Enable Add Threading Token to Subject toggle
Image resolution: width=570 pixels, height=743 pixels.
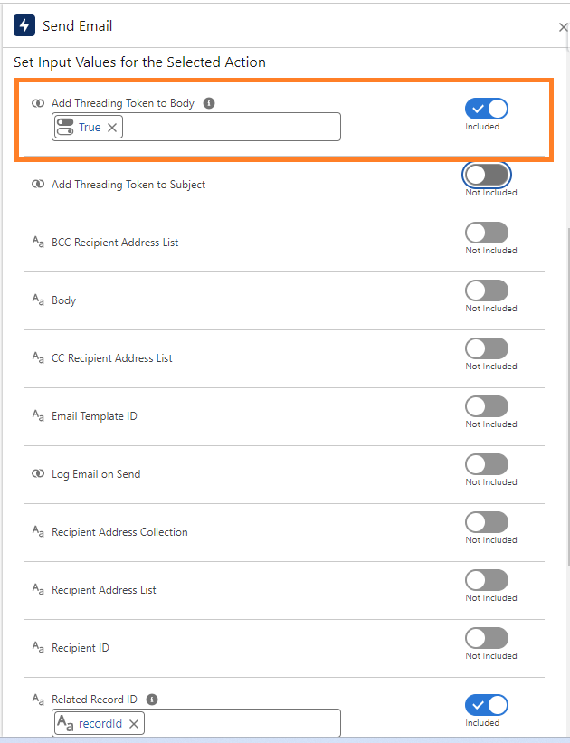[x=487, y=175]
